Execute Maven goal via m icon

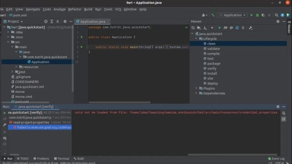coord(225,28)
